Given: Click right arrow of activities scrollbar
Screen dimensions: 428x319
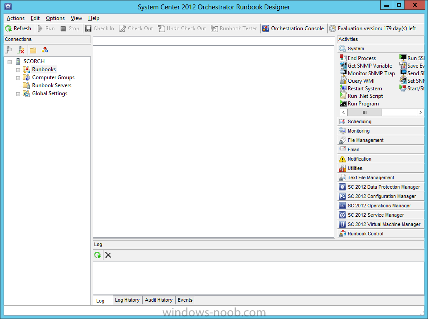Looking at the screenshot, I should tap(420, 112).
